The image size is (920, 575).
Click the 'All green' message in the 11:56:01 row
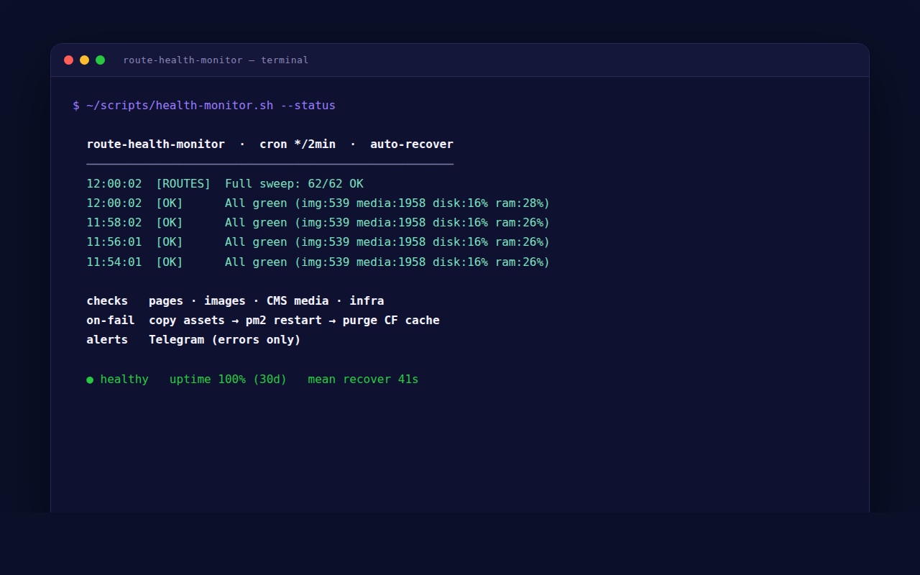pyautogui.click(x=387, y=242)
